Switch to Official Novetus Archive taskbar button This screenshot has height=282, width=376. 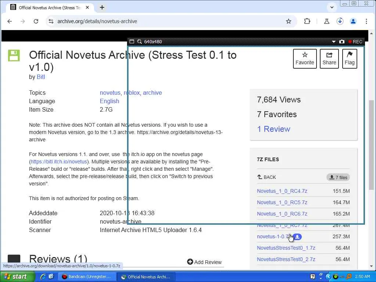[146, 277]
